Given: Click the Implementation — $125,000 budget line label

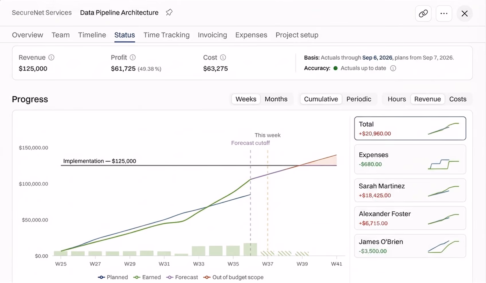Looking at the screenshot, I should (100, 161).
